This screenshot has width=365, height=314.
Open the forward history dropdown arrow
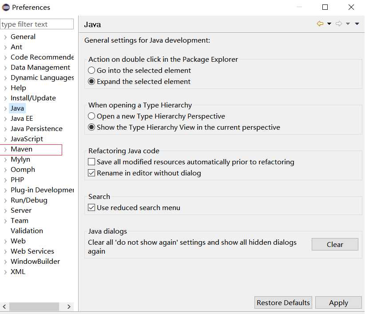point(348,24)
